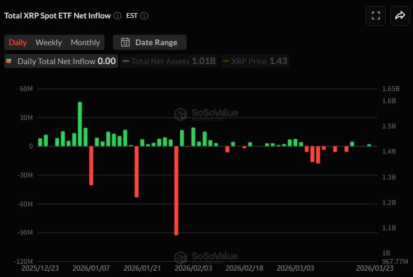The width and height of the screenshot is (413, 277).
Task: Click SoSoValue watermark logo at chart top
Action: [x=181, y=114]
